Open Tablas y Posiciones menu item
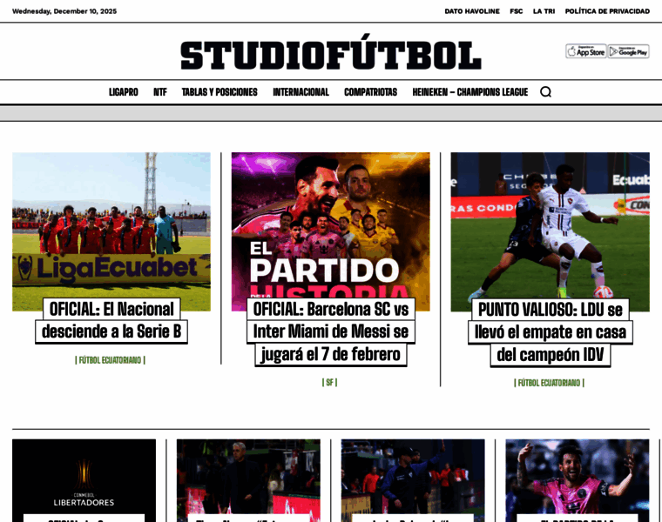The width and height of the screenshot is (662, 522). click(220, 92)
